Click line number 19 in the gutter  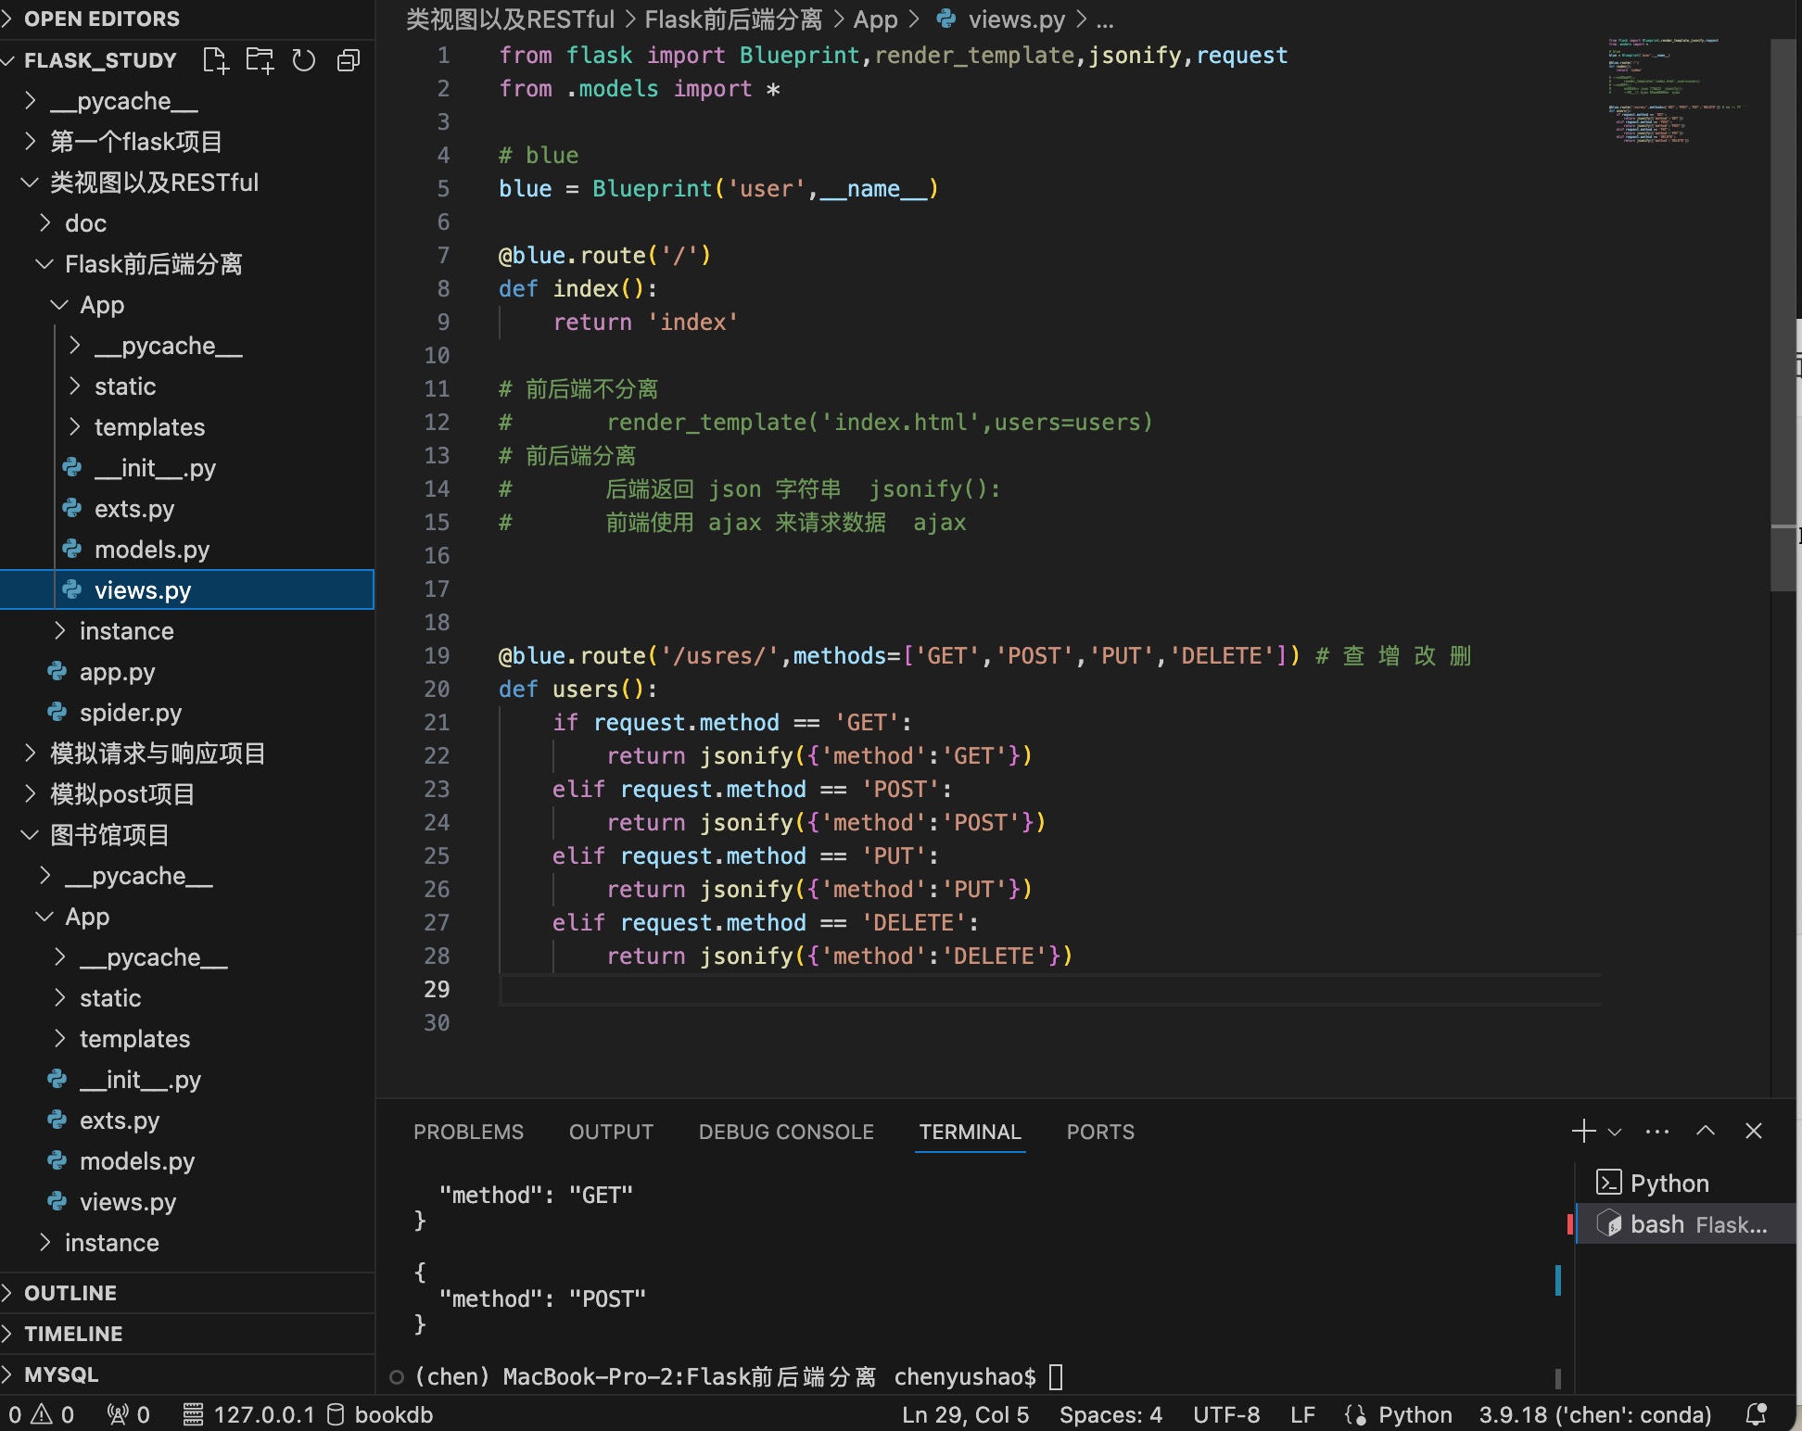[437, 655]
